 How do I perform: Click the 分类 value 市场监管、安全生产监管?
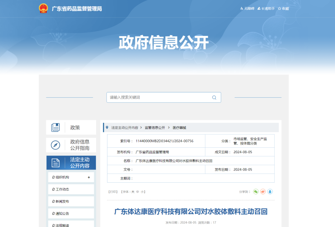250,141
